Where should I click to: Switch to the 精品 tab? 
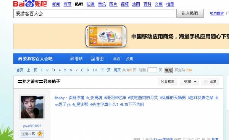117,59
